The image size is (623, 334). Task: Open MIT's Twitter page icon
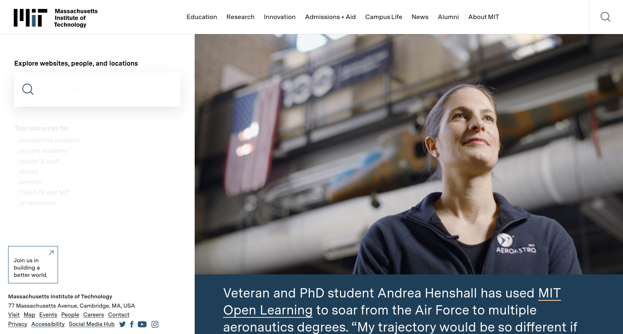[122, 324]
